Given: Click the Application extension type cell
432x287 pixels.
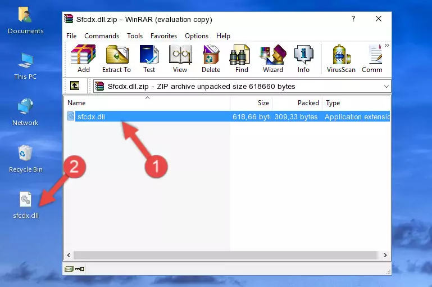Looking at the screenshot, I should (357, 117).
